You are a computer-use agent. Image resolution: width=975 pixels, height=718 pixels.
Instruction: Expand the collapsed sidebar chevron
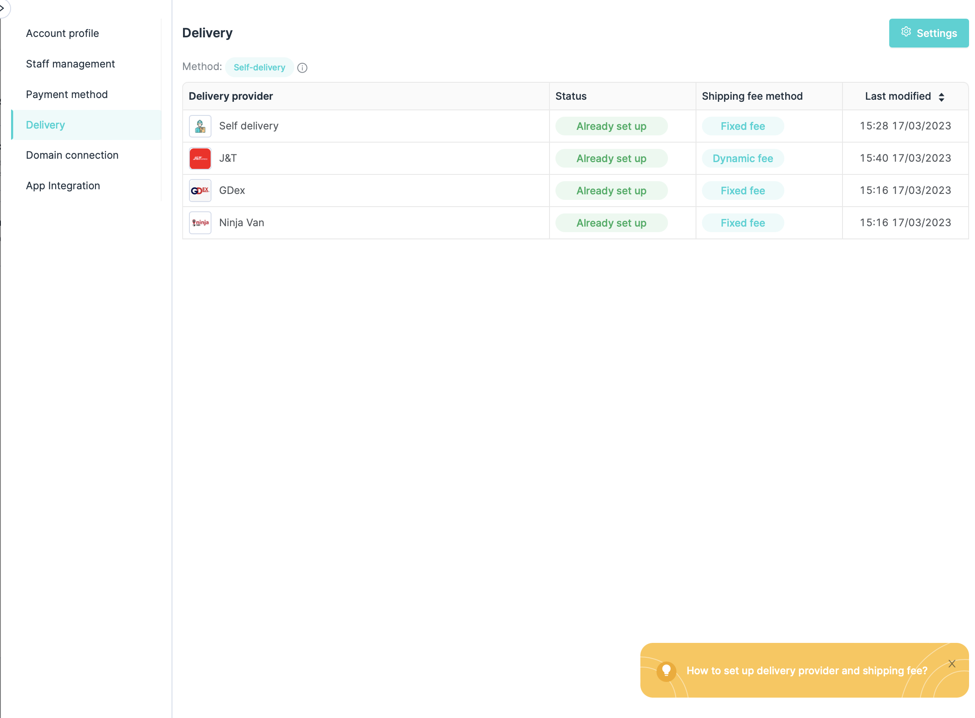(3, 8)
